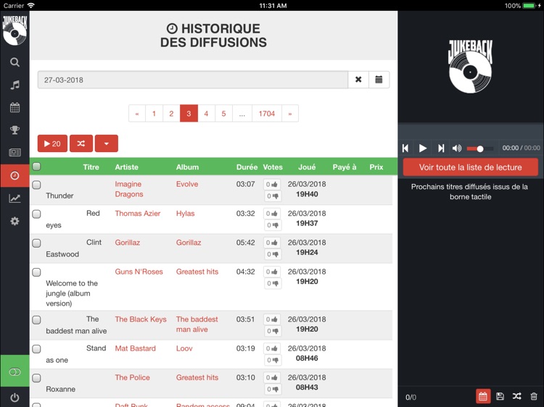Open the date picker calendar button
Image resolution: width=544 pixels, height=407 pixels.
[379, 80]
